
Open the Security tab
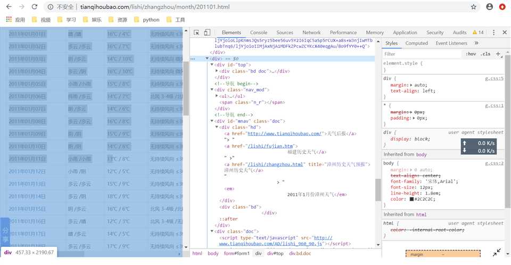point(435,32)
